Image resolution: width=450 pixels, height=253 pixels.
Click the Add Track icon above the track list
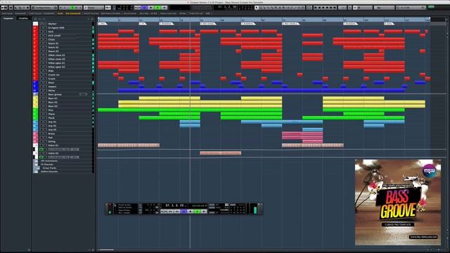coord(88,19)
